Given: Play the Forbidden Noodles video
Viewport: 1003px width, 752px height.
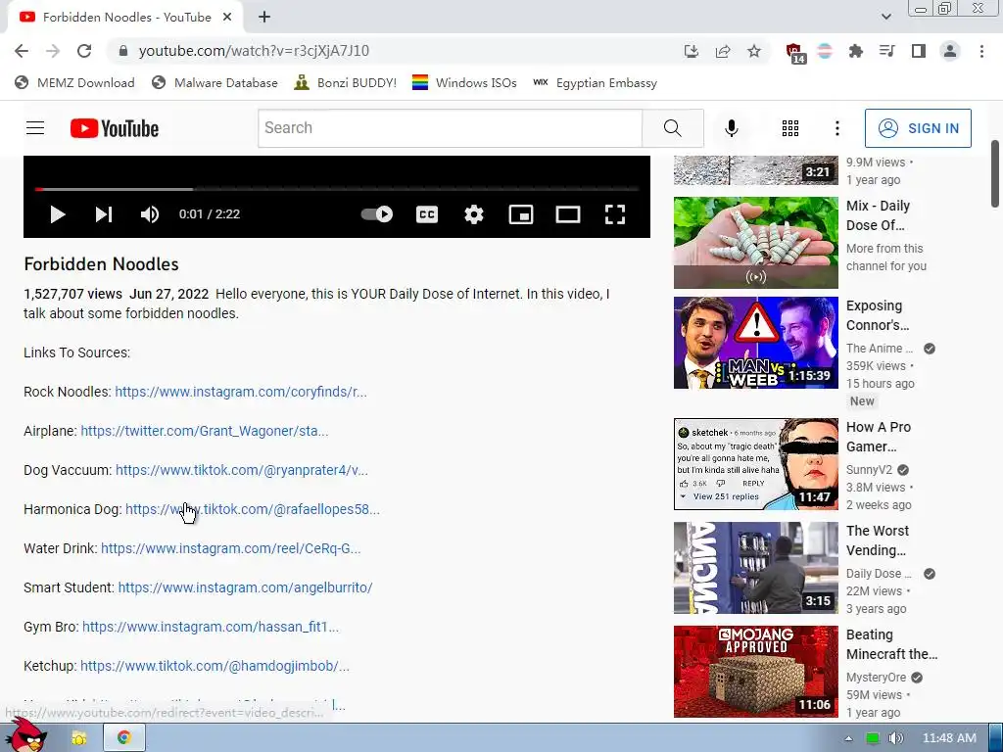Looking at the screenshot, I should [58, 214].
